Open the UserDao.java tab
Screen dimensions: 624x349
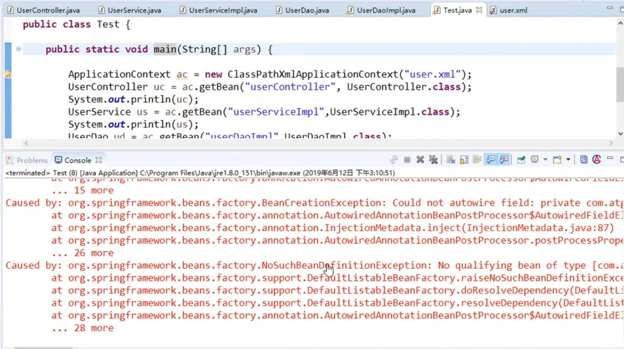coord(302,10)
